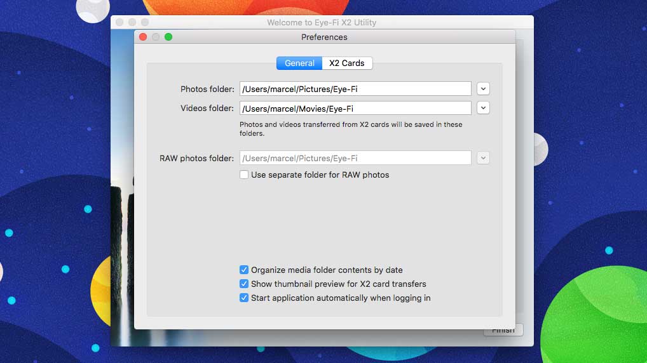Switch to the General tab
Screen dimensions: 647x363
point(299,63)
